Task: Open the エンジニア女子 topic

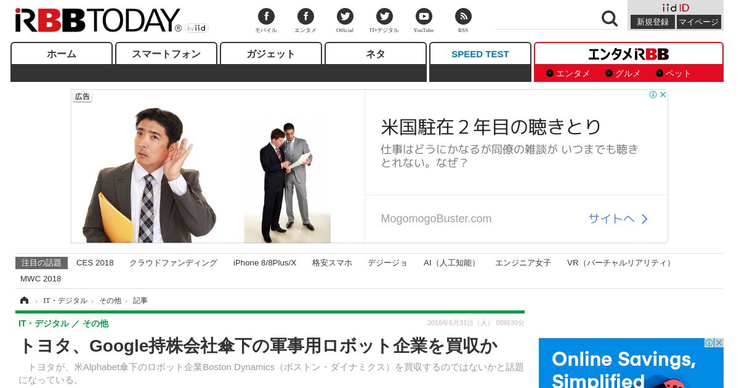Action: coord(523,262)
